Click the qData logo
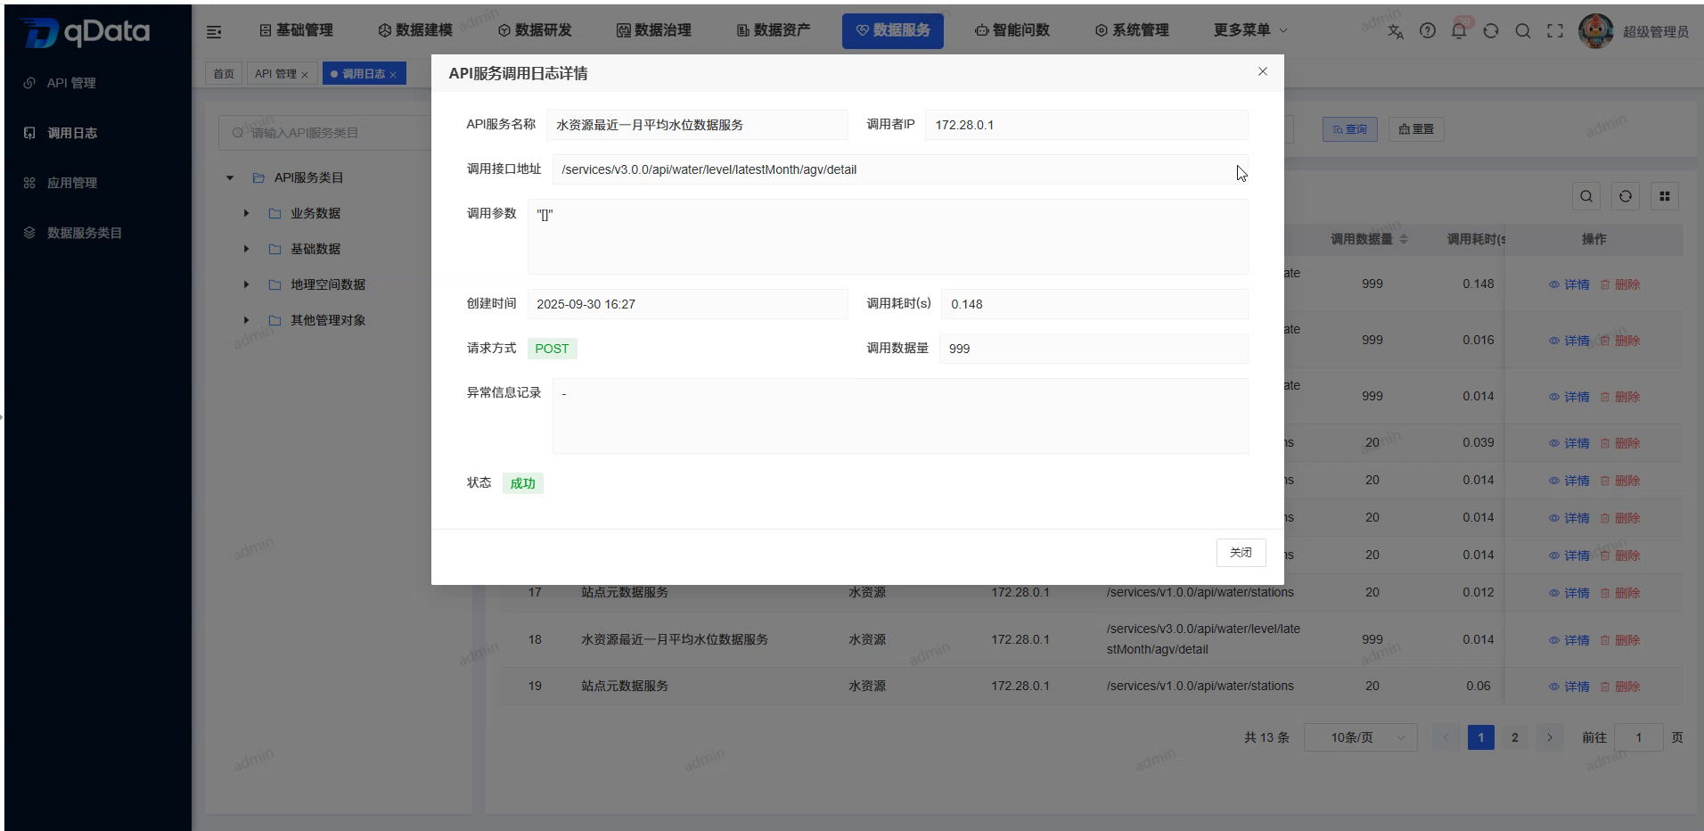Screen dimensions: 1704x831 pyautogui.click(x=86, y=32)
